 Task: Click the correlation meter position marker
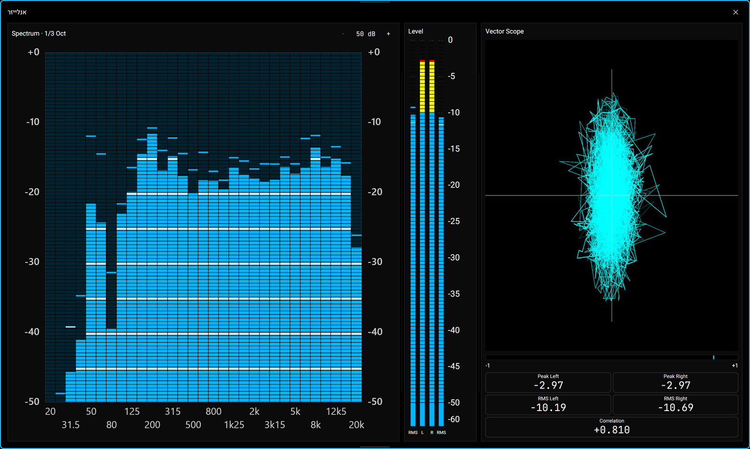(713, 357)
